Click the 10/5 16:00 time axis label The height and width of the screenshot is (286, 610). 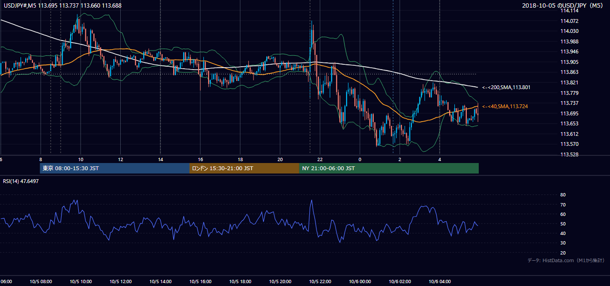coord(200,282)
